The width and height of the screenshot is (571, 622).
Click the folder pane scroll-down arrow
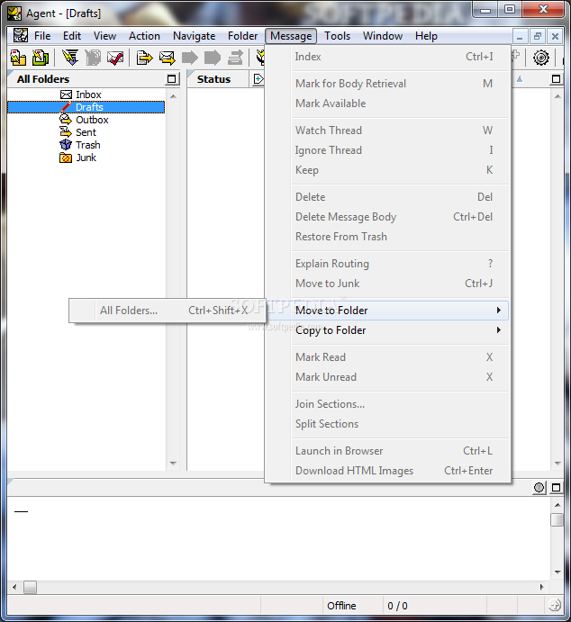(173, 464)
